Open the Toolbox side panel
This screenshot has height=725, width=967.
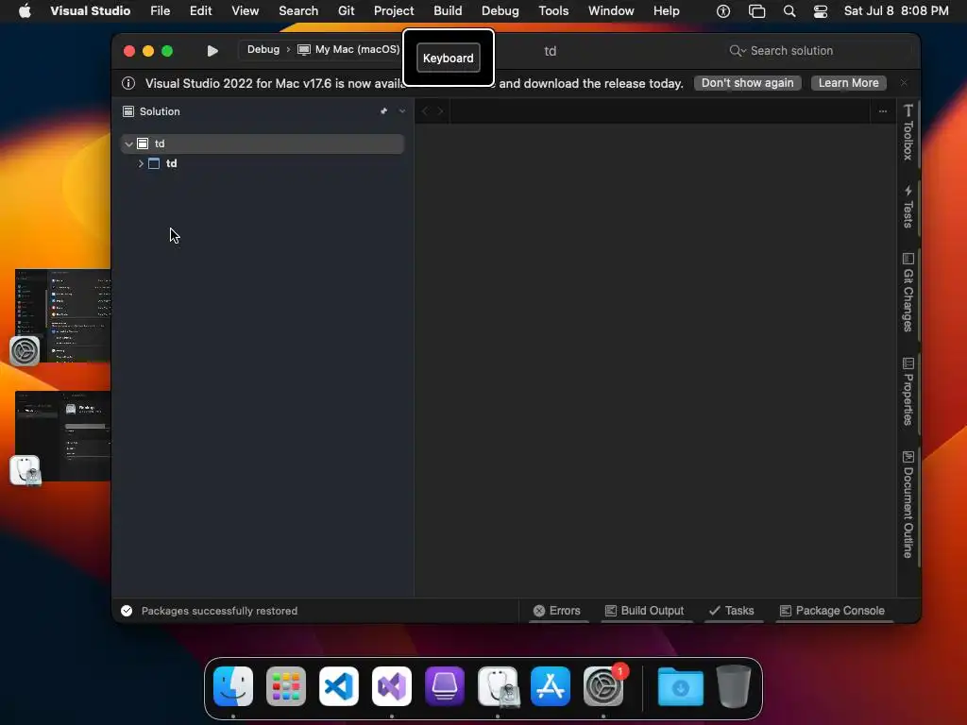[908, 132]
